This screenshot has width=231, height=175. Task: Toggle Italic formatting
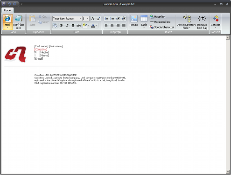point(67,25)
